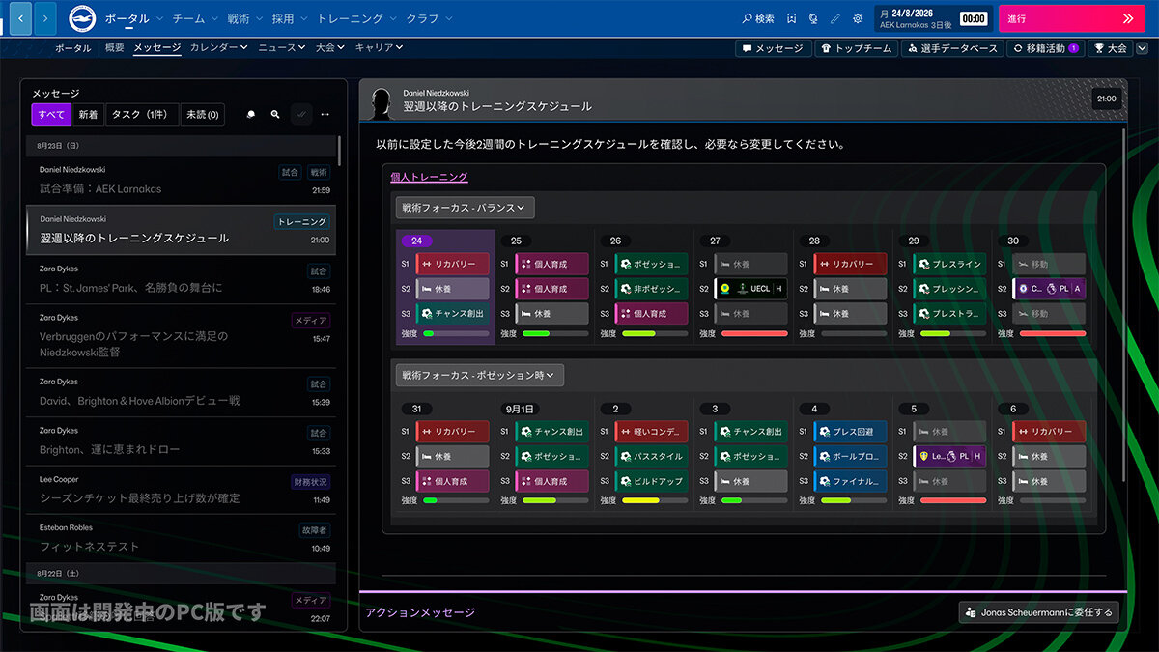The width and height of the screenshot is (1159, 652).
Task: Expand the bookmarks bar chevron dropdown
Action: click(1141, 47)
